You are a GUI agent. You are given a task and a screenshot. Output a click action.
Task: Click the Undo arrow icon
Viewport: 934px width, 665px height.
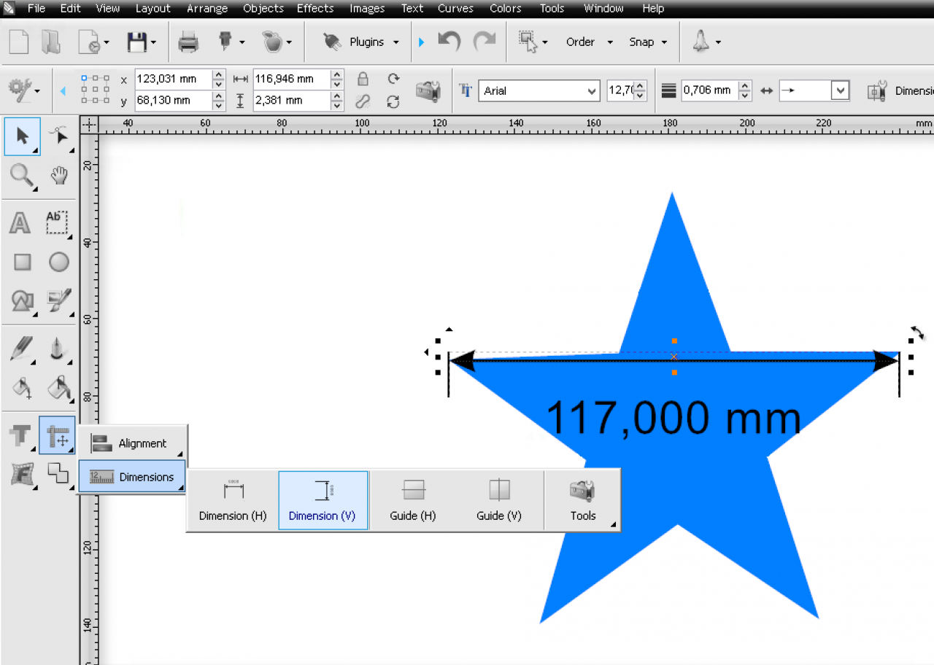pos(449,42)
